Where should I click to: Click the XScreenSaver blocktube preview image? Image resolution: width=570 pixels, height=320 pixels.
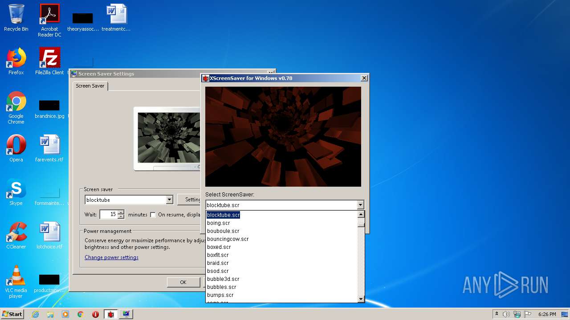coord(283,136)
